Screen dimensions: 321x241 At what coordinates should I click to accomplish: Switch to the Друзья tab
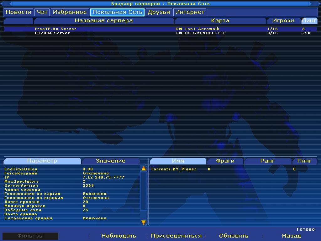click(159, 12)
